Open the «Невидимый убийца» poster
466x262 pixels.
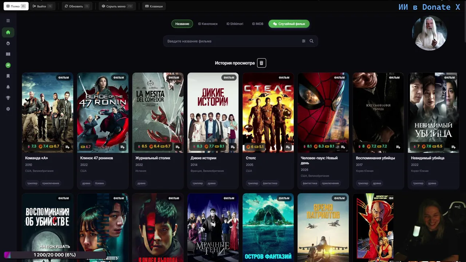pos(434,113)
